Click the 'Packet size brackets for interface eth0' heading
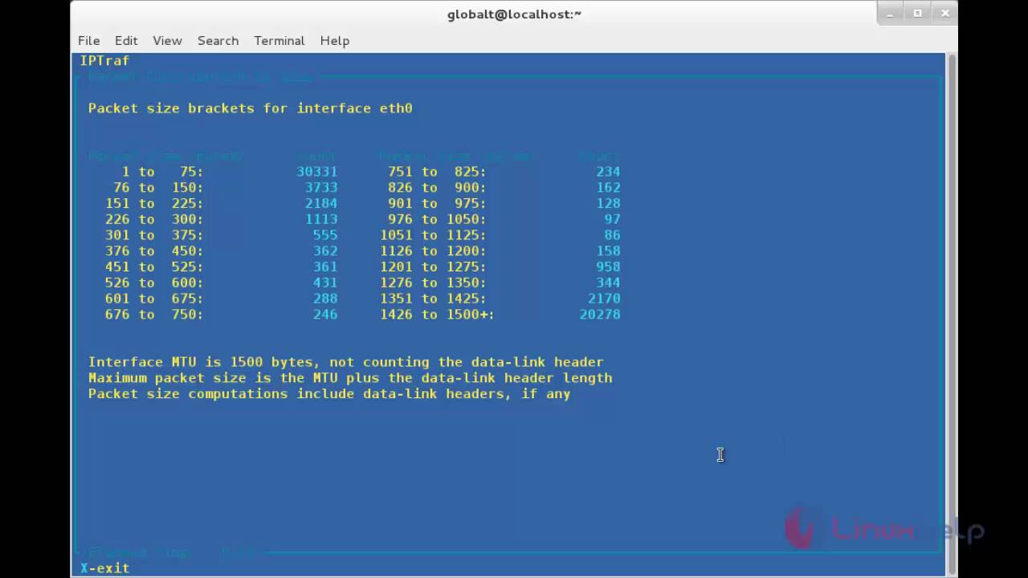Viewport: 1028px width, 578px height. (251, 108)
